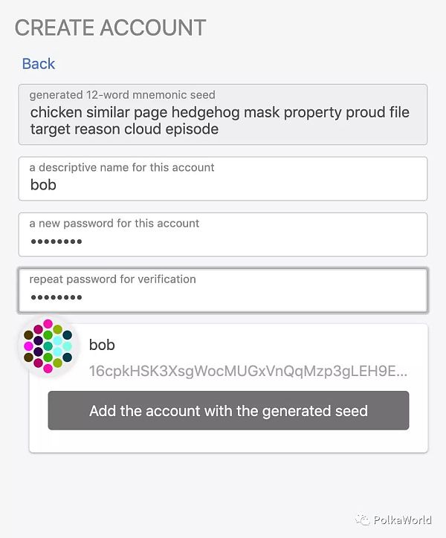446x538 pixels.
Task: Click the CREATE ACCOUNT heading
Action: coord(110,28)
